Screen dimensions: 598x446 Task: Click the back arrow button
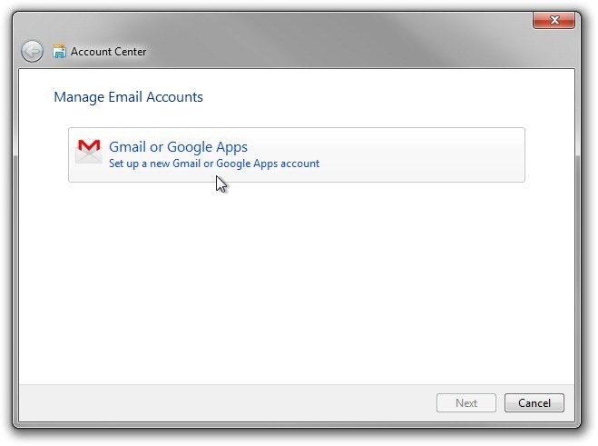coord(32,51)
